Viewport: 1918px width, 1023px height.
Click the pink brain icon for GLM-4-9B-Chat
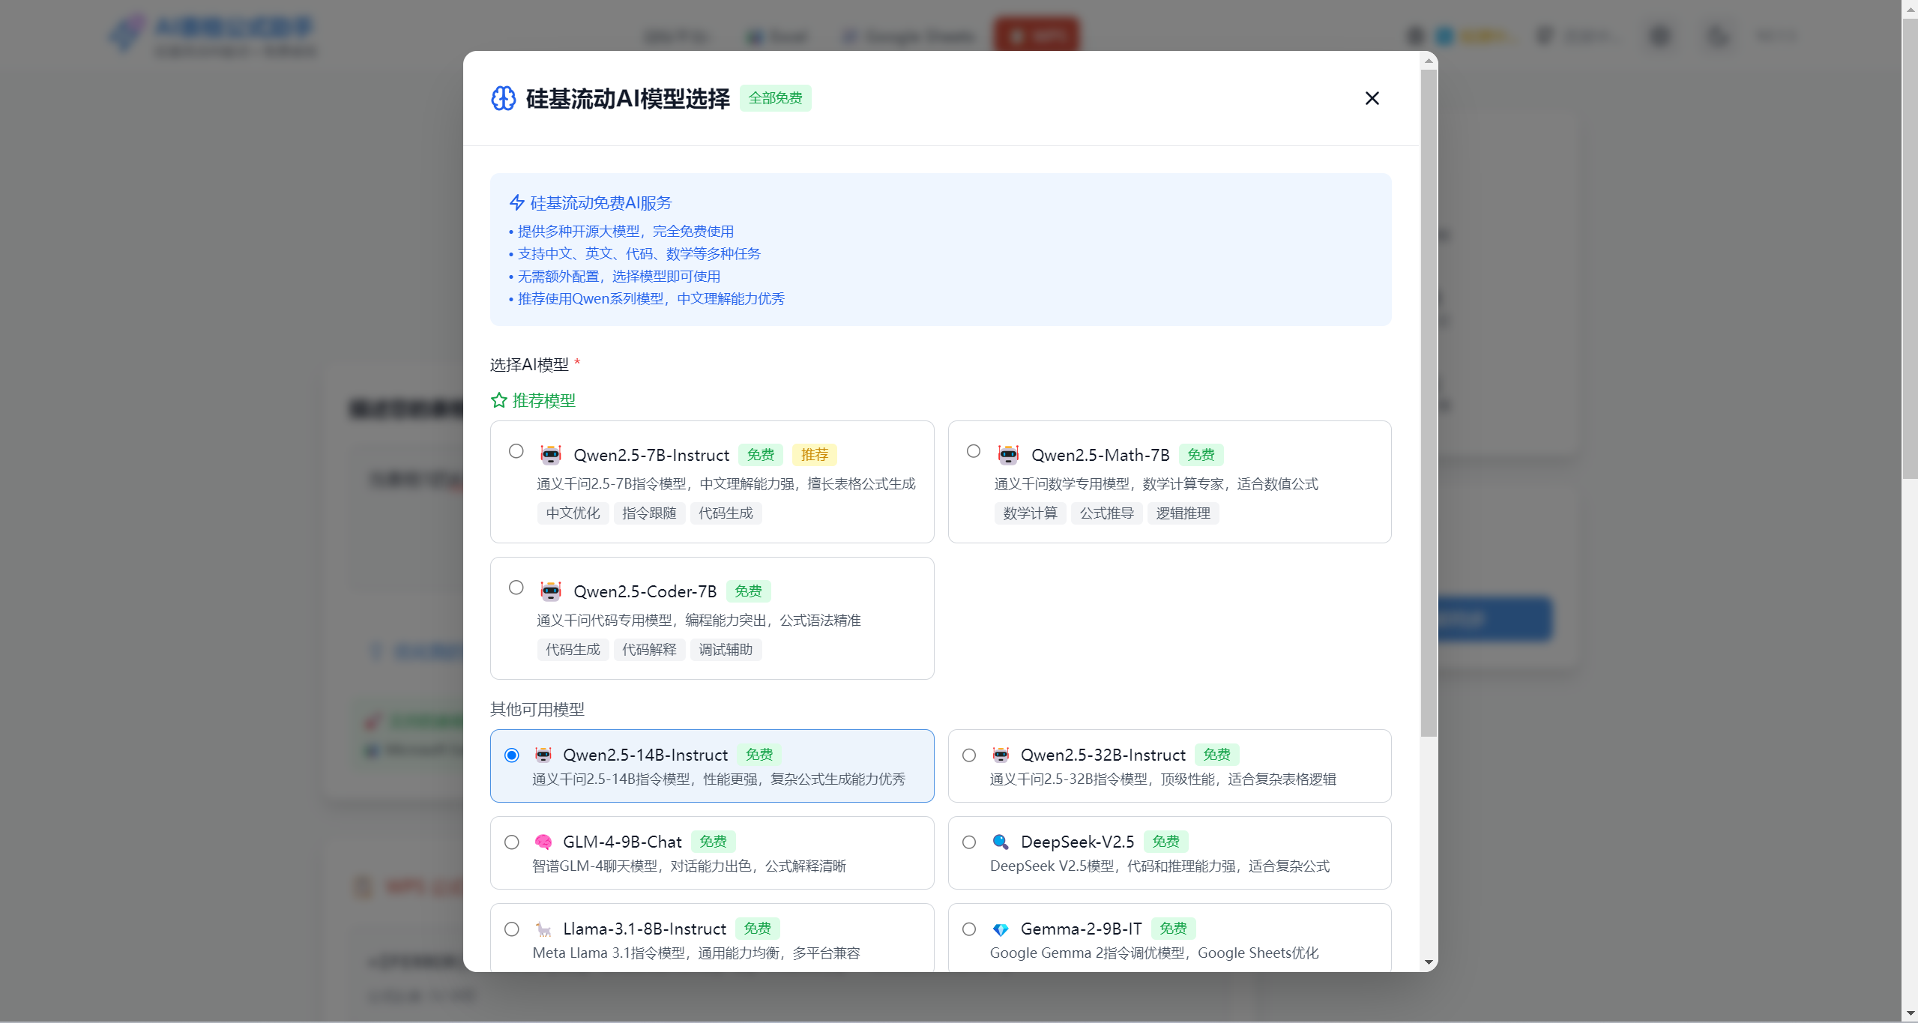pos(543,842)
